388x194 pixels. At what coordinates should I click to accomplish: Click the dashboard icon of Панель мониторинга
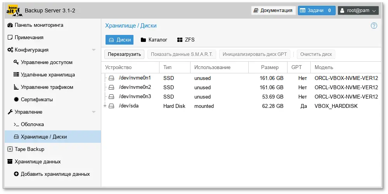click(10, 25)
